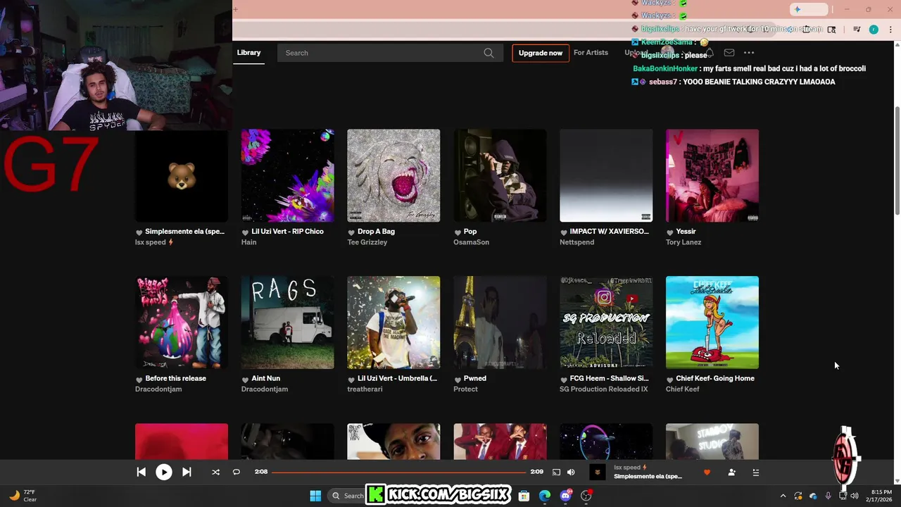Open Discord from the taskbar
The width and height of the screenshot is (901, 507).
(x=565, y=496)
